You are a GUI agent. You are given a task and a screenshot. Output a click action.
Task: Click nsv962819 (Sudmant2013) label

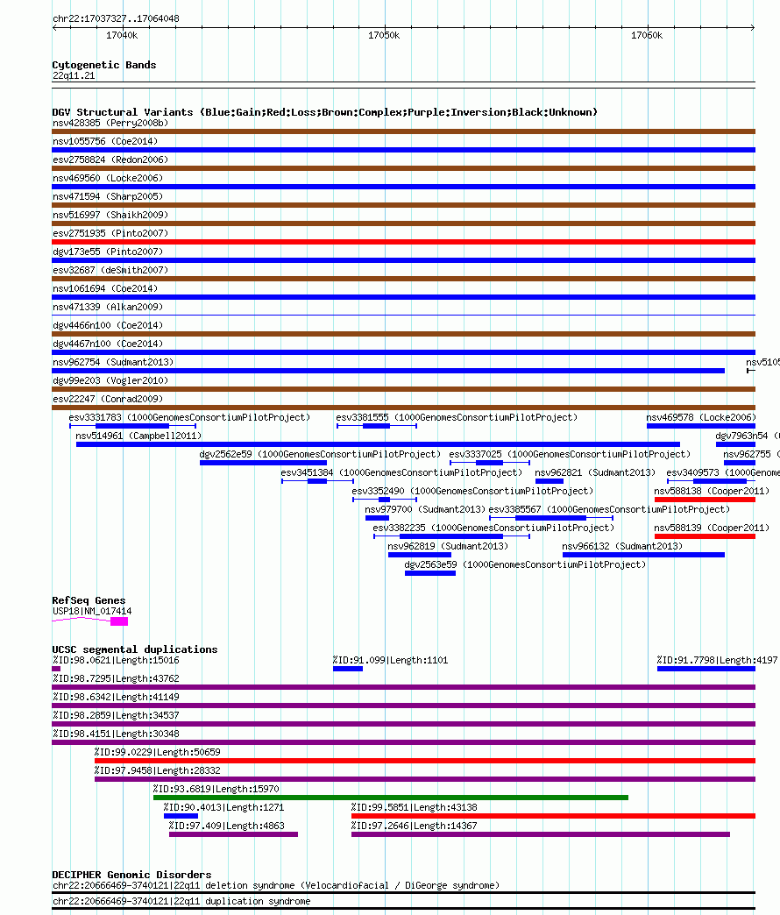coord(448,546)
